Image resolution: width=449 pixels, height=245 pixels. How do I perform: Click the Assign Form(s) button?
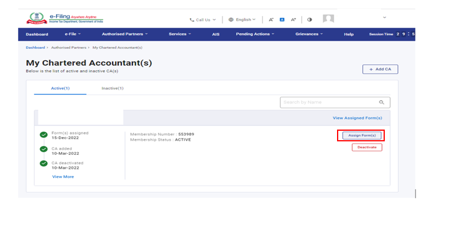point(362,135)
